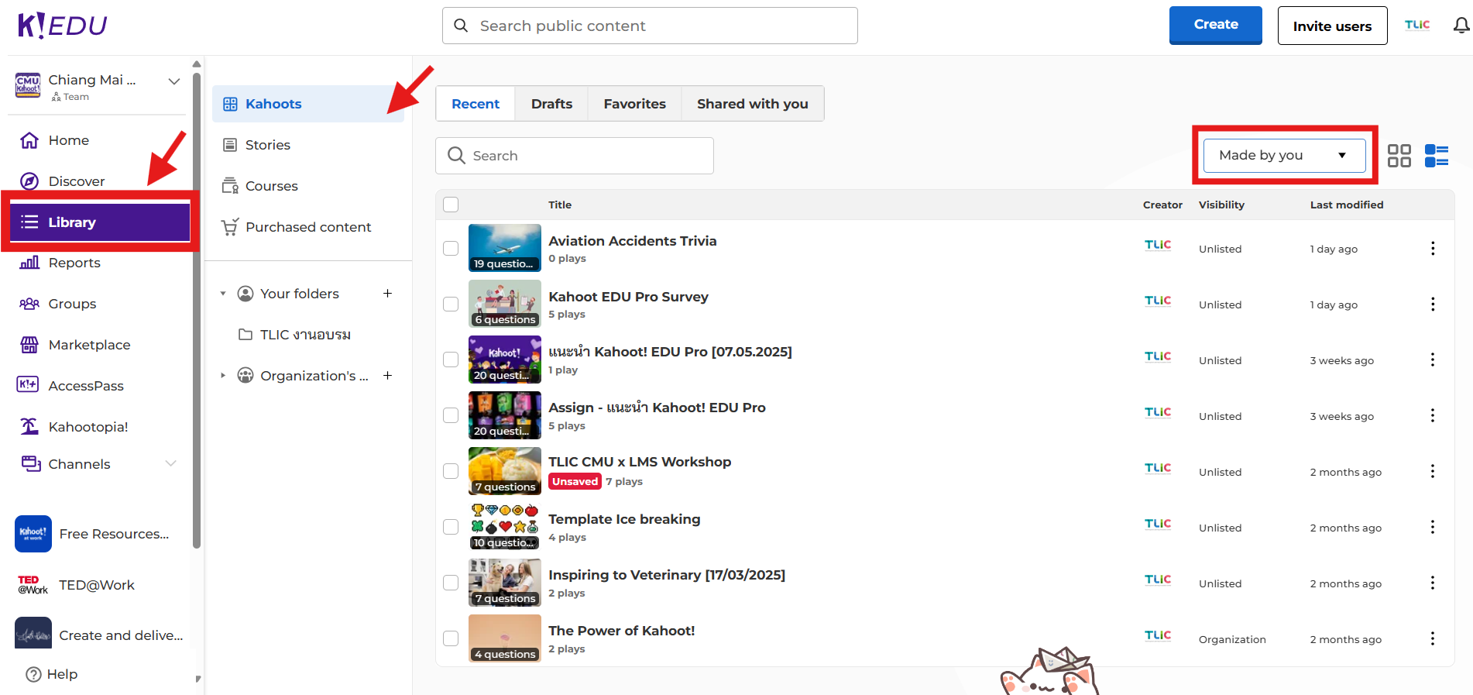Open Kahootopia! from the sidebar
Screen dimensions: 1473x695
click(88, 427)
